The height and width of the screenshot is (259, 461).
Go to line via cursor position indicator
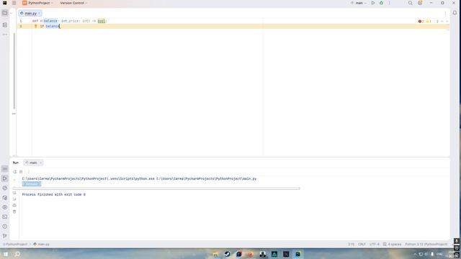[351, 245]
